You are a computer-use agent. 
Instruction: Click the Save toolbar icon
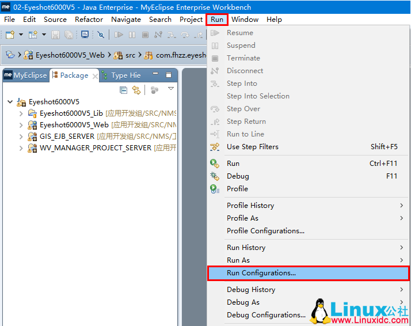coord(55,35)
